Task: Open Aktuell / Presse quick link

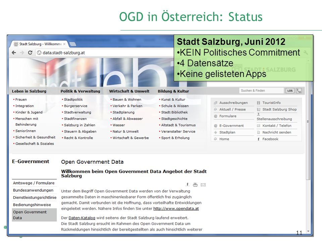Action: point(232,109)
